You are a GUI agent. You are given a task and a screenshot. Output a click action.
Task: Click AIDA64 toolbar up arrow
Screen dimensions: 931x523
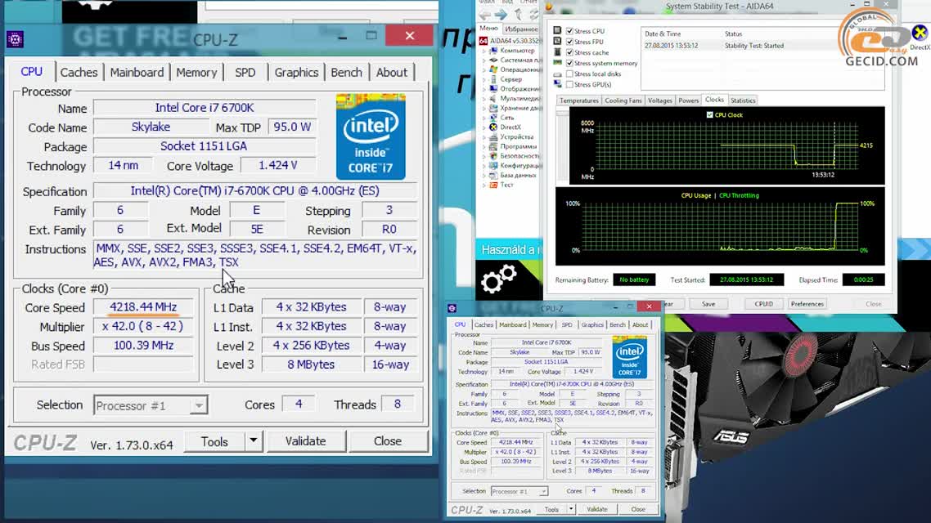519,16
